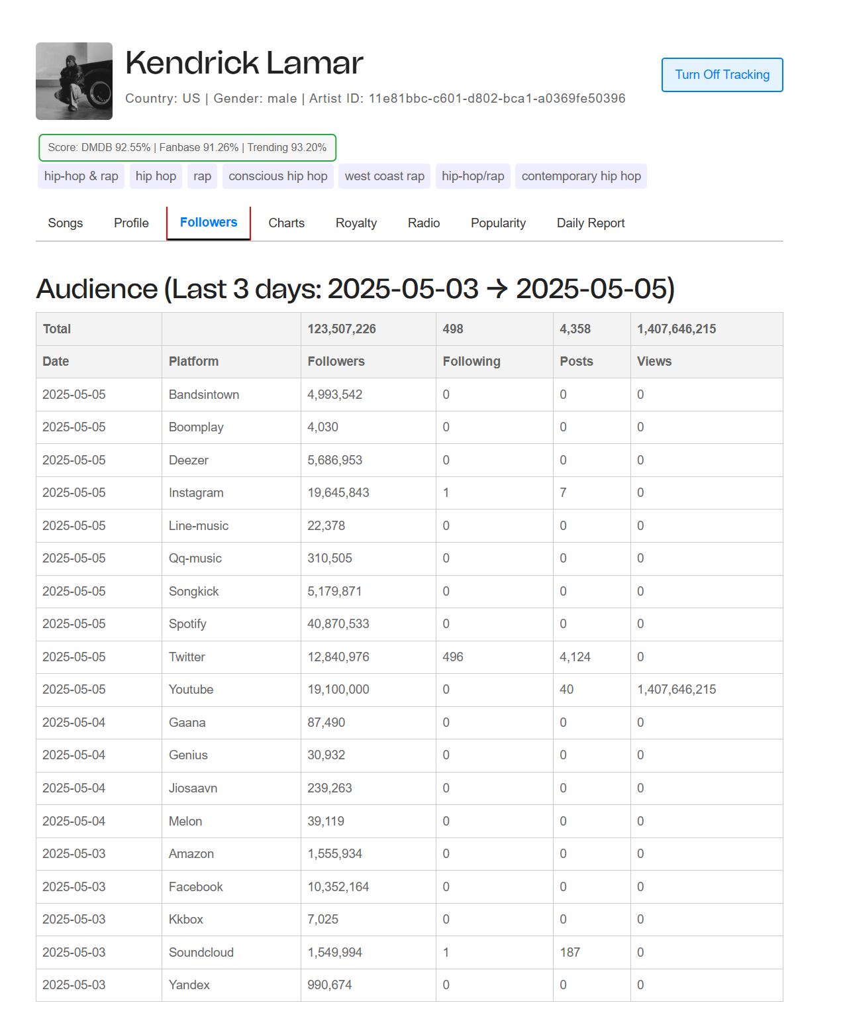The image size is (845, 1021).
Task: Open the Popularity tab
Action: 498,223
